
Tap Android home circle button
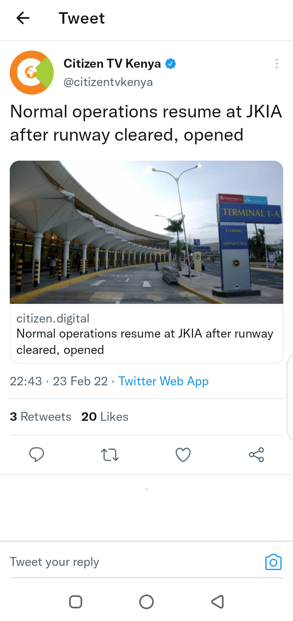click(x=146, y=602)
